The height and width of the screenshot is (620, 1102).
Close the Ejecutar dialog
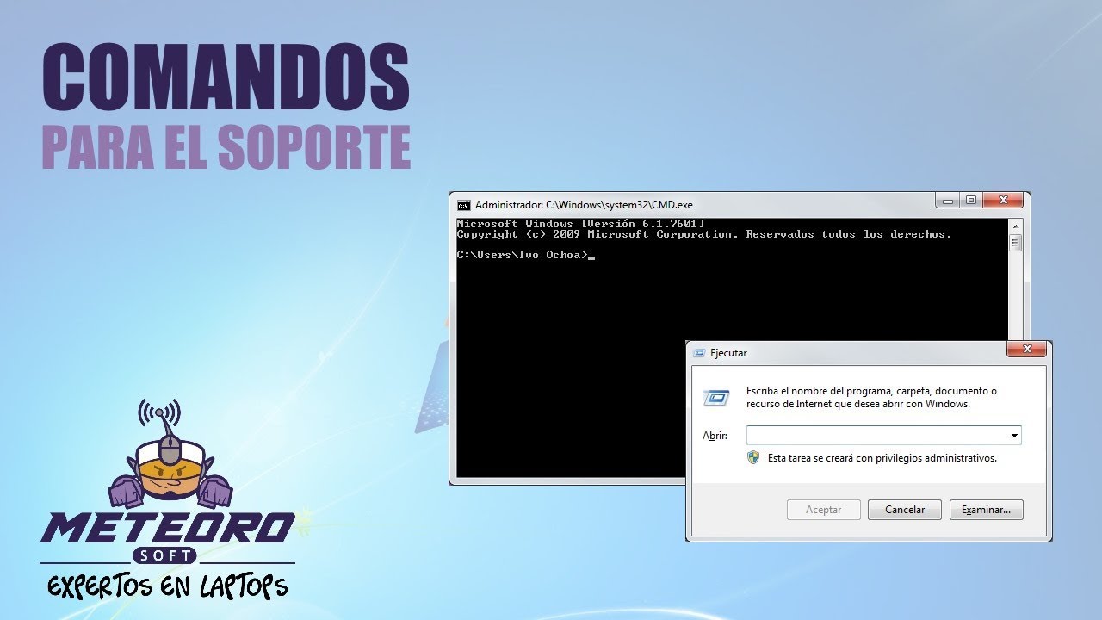1026,349
